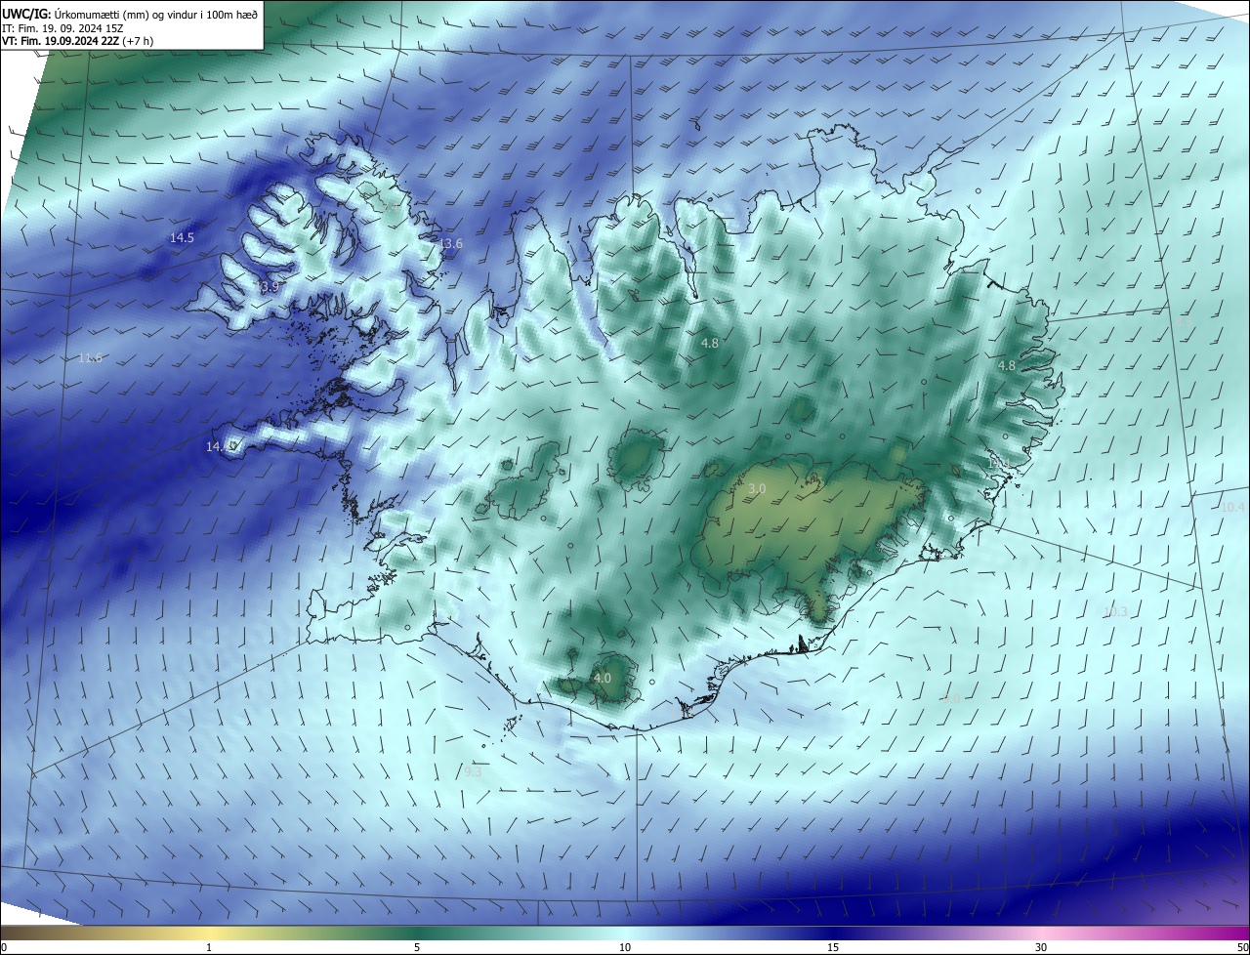The width and height of the screenshot is (1250, 955).
Task: Click the "10" tick on the color scale
Action: pyautogui.click(x=625, y=947)
